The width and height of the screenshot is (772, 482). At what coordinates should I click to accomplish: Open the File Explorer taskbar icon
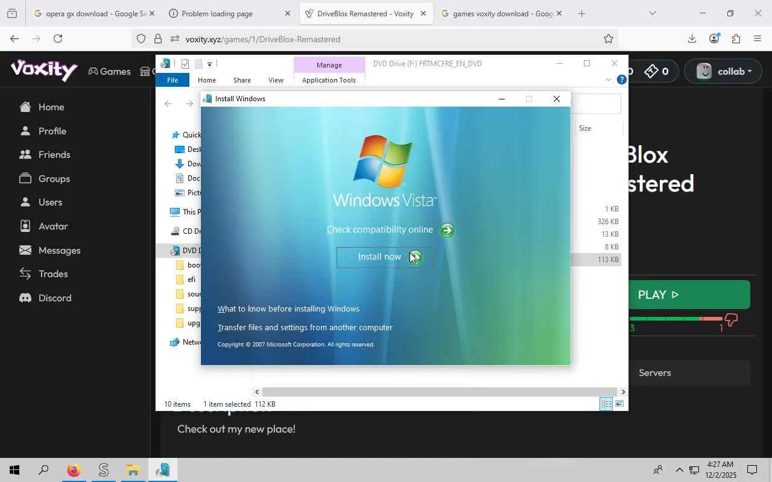133,470
